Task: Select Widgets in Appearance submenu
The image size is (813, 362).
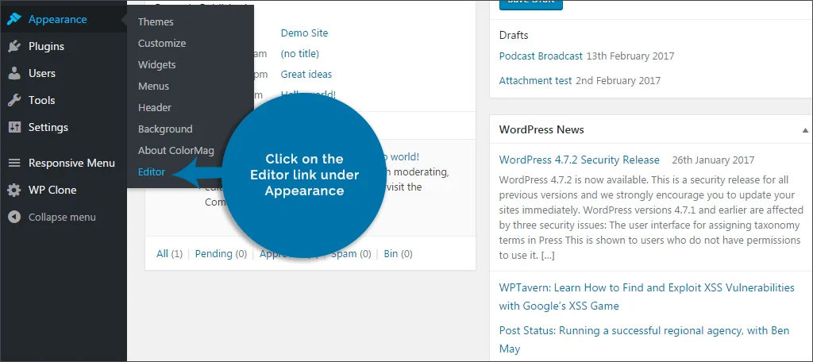Action: pos(156,65)
